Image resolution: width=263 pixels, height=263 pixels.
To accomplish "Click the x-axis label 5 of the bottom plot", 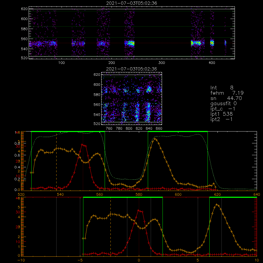I will (198, 260).
